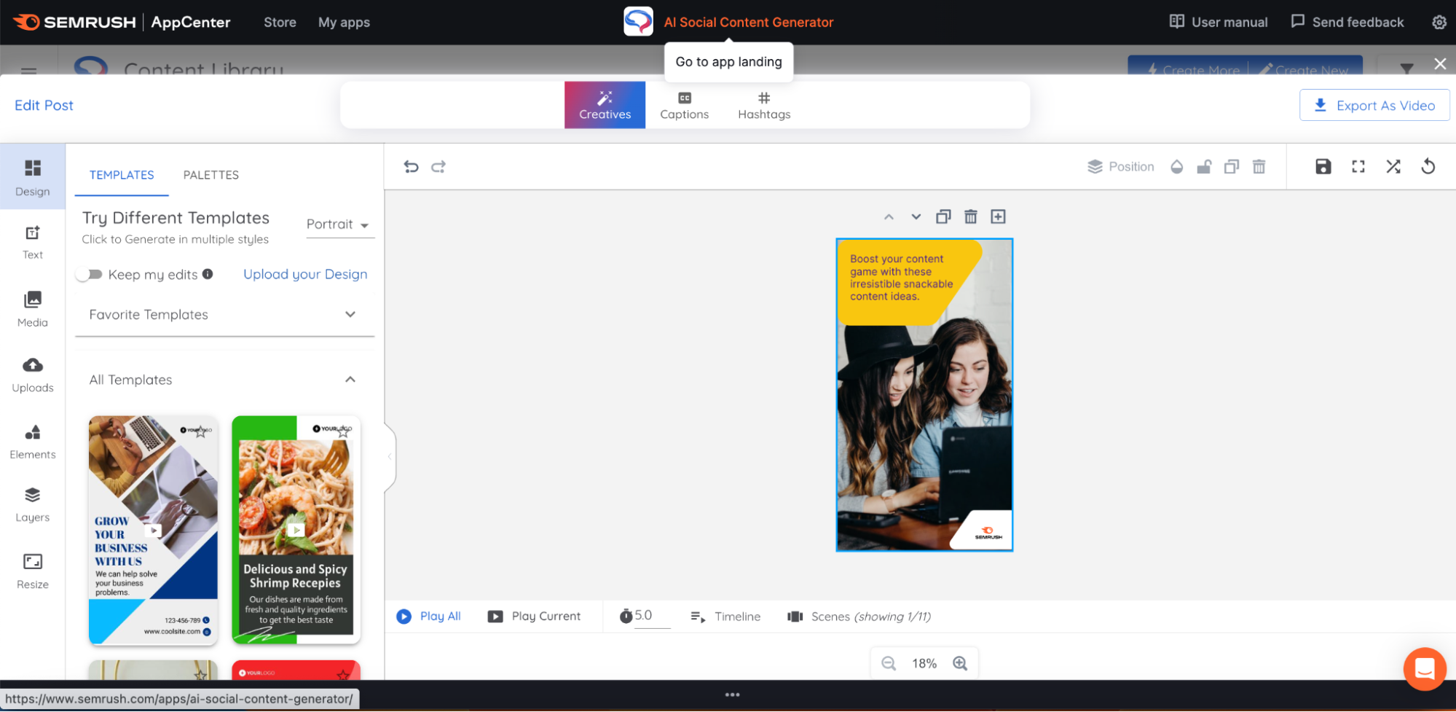
Task: Select the Text tool in the sidebar
Action: point(32,243)
